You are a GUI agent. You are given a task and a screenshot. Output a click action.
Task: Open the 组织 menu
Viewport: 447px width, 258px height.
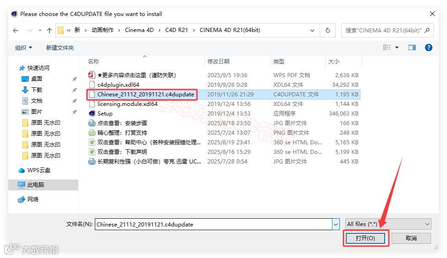(x=23, y=48)
